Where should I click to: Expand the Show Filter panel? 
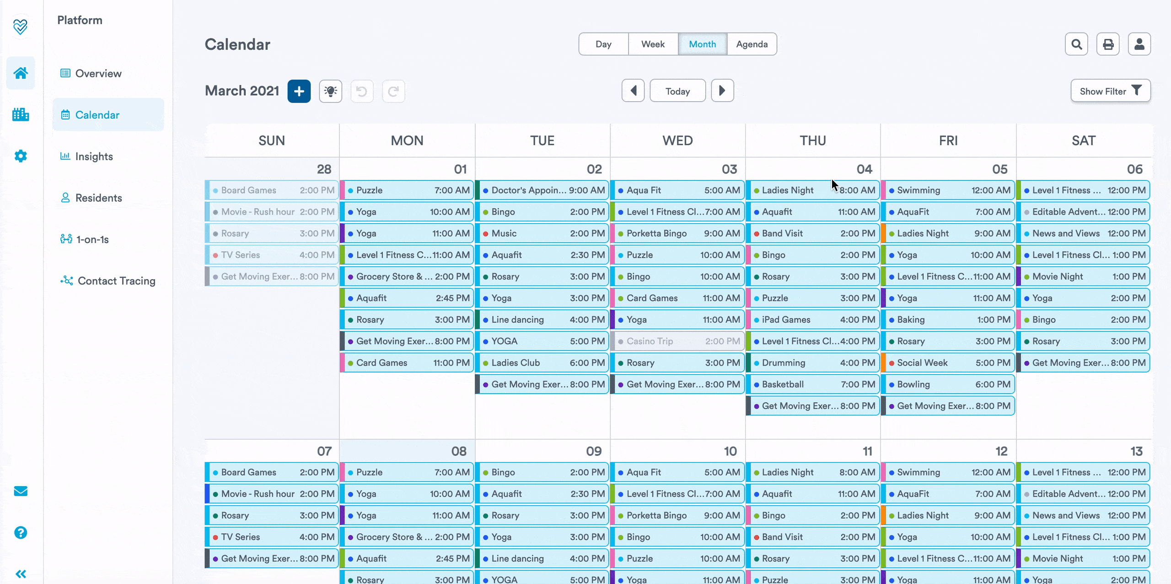click(1110, 91)
